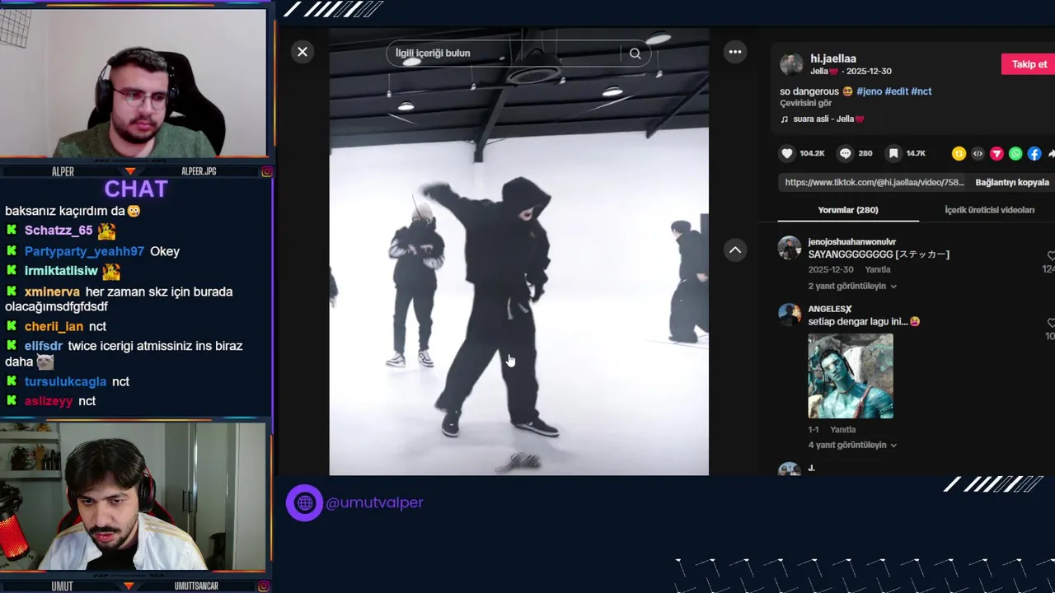
Task: Copy link with Bağlantıyı kopyala
Action: point(1012,182)
